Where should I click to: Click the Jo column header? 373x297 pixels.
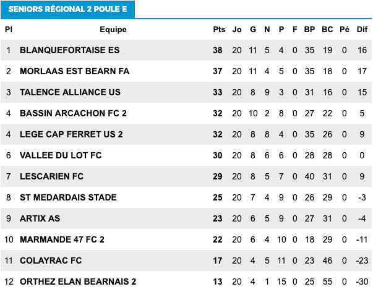(237, 30)
